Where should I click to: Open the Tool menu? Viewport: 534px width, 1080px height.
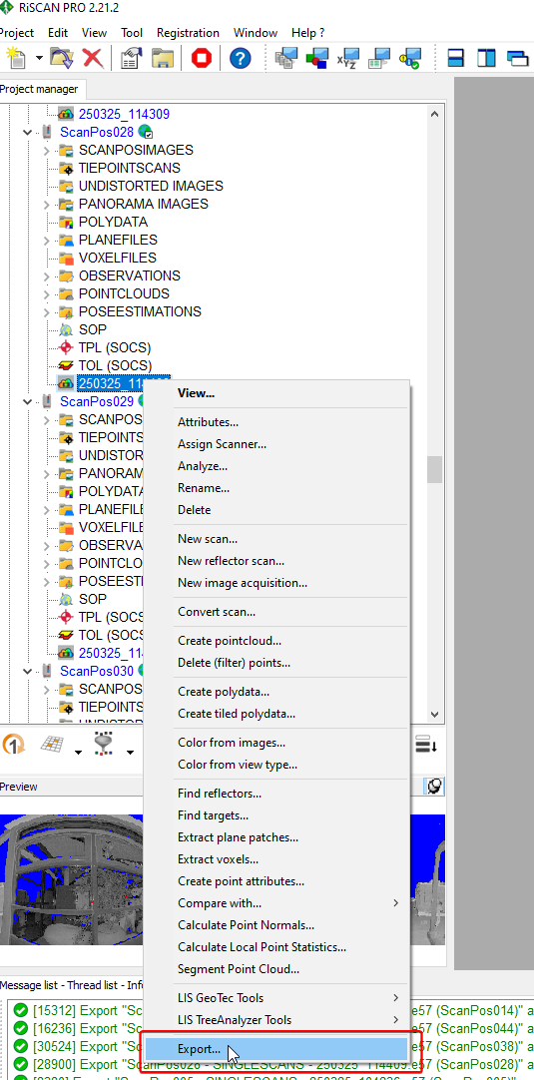point(132,32)
